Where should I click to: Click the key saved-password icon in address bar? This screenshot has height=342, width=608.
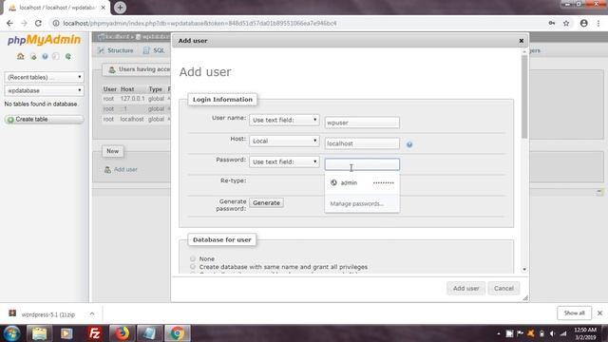(x=551, y=23)
